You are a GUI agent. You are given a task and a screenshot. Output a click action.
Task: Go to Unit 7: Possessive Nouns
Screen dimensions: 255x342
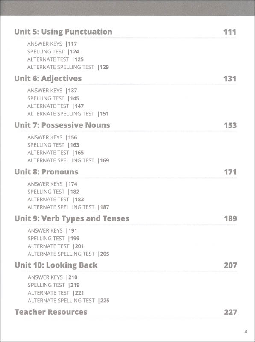pyautogui.click(x=62, y=125)
